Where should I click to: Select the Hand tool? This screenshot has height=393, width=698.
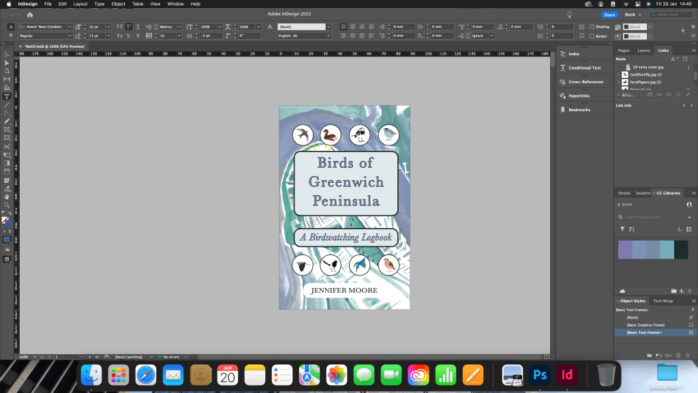(x=7, y=196)
